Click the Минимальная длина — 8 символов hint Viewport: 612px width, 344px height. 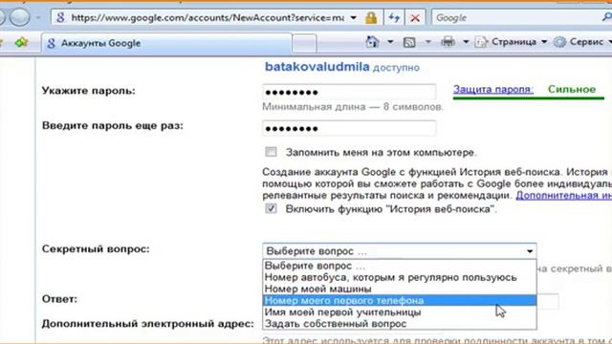(353, 107)
